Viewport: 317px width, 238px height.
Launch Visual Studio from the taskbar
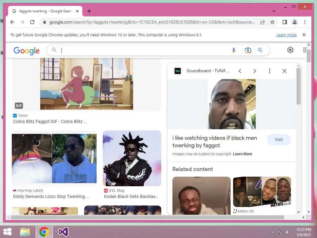coord(63,232)
